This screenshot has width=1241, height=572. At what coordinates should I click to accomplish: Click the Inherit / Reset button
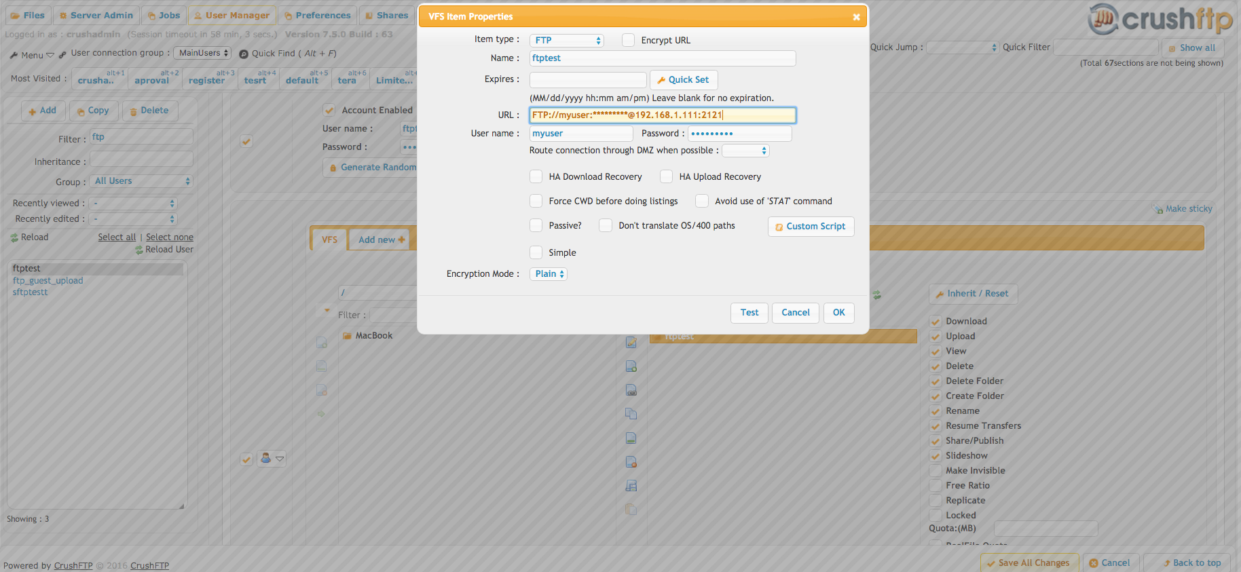pyautogui.click(x=973, y=294)
